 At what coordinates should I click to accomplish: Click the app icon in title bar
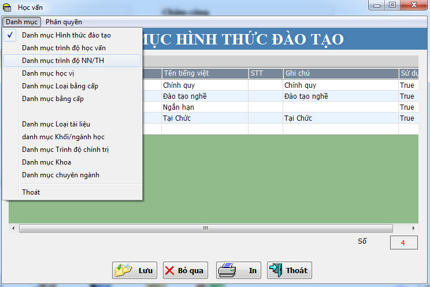pyautogui.click(x=8, y=8)
